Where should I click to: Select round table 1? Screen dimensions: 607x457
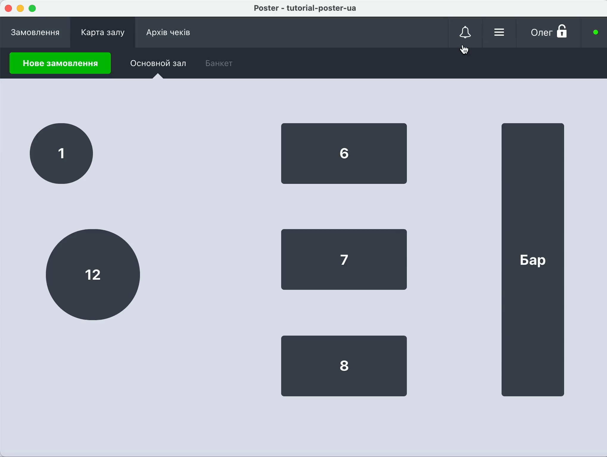pos(61,154)
